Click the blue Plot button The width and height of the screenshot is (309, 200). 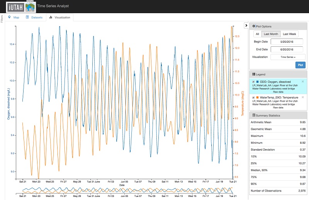coord(301,65)
